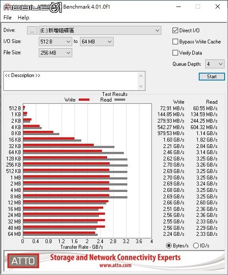Open the Help menu

click(x=23, y=18)
